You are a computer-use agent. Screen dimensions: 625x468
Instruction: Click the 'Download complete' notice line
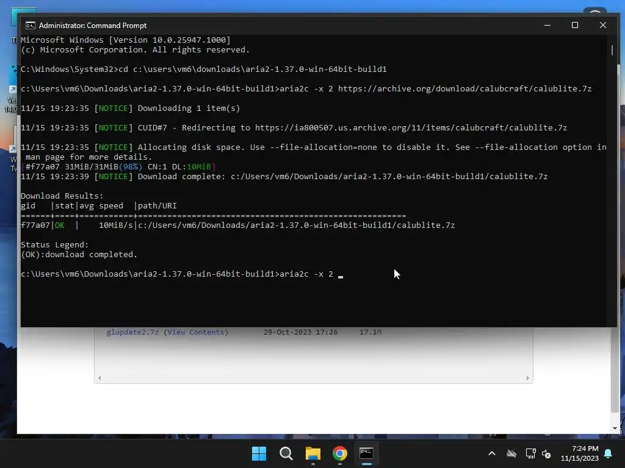[x=284, y=176]
